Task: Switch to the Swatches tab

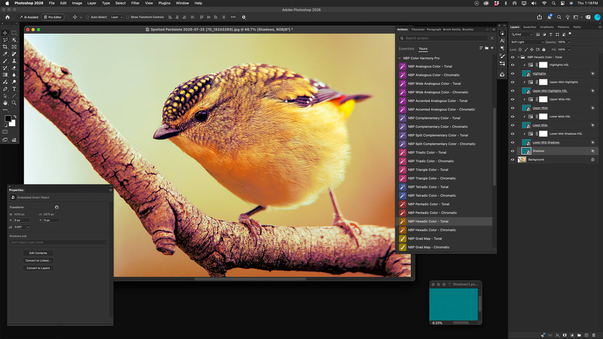Action: 530,27
